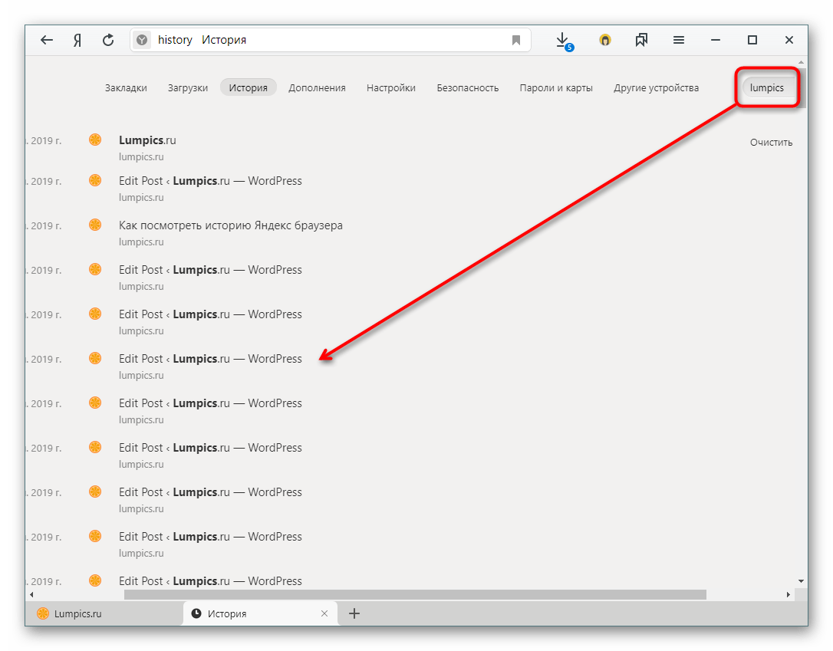Open the bookmarks panel icon in toolbar
The height and width of the screenshot is (651, 833).
(x=641, y=40)
